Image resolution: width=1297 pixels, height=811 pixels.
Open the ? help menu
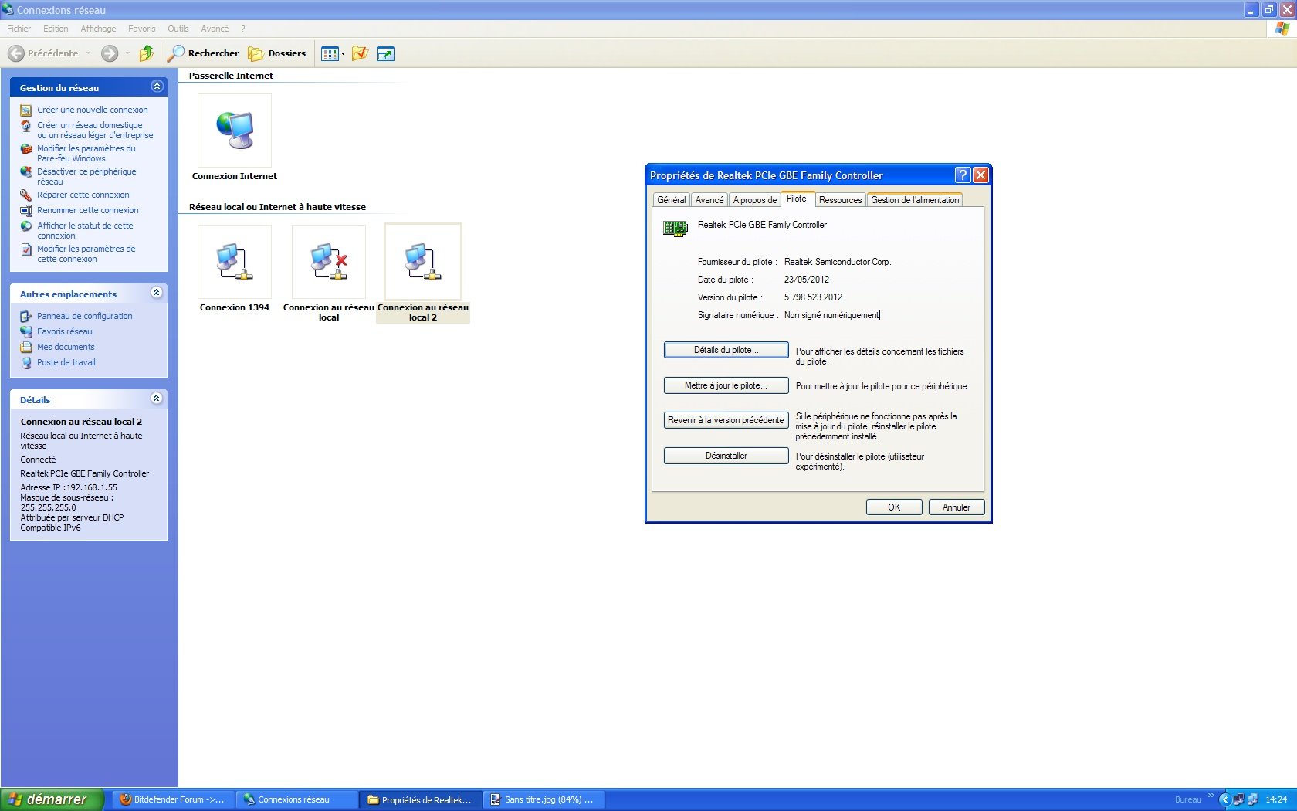click(243, 29)
